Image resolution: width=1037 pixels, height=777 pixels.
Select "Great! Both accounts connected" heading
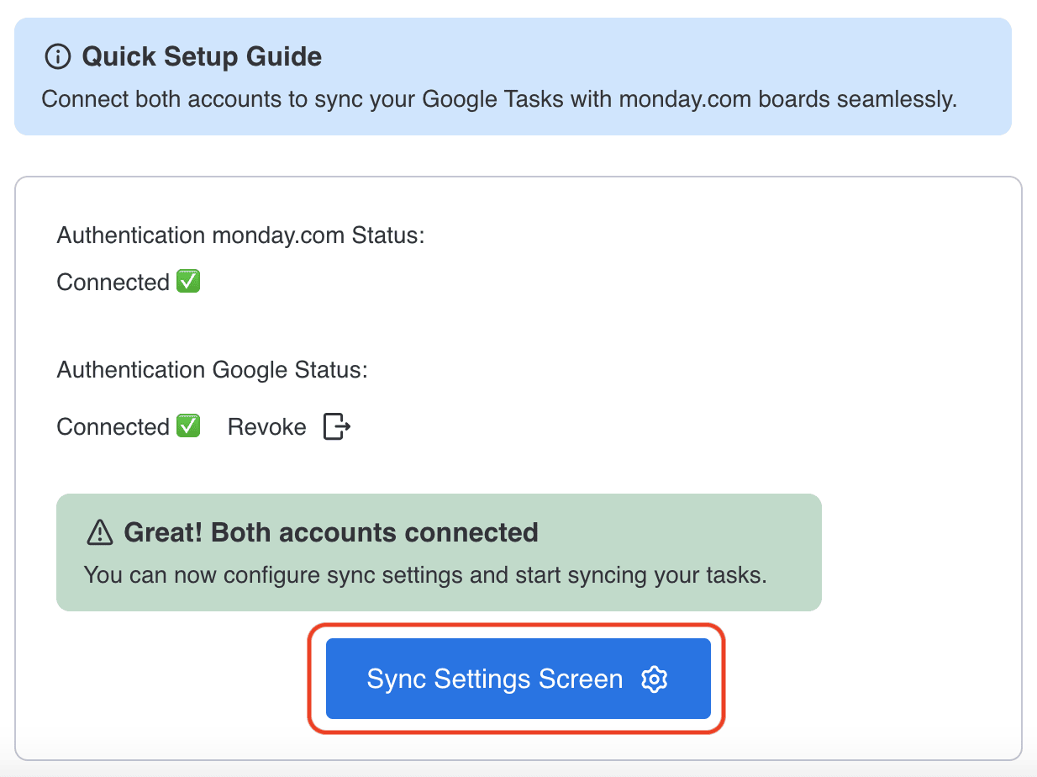pyautogui.click(x=331, y=532)
